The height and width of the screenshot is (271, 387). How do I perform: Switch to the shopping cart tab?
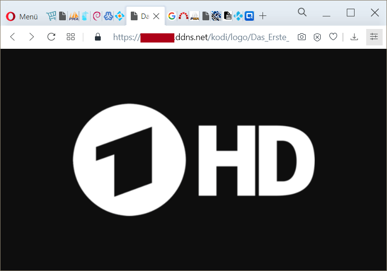[x=51, y=16]
